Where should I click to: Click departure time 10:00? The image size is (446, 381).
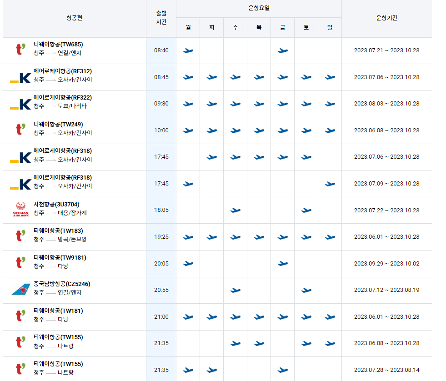(x=161, y=130)
